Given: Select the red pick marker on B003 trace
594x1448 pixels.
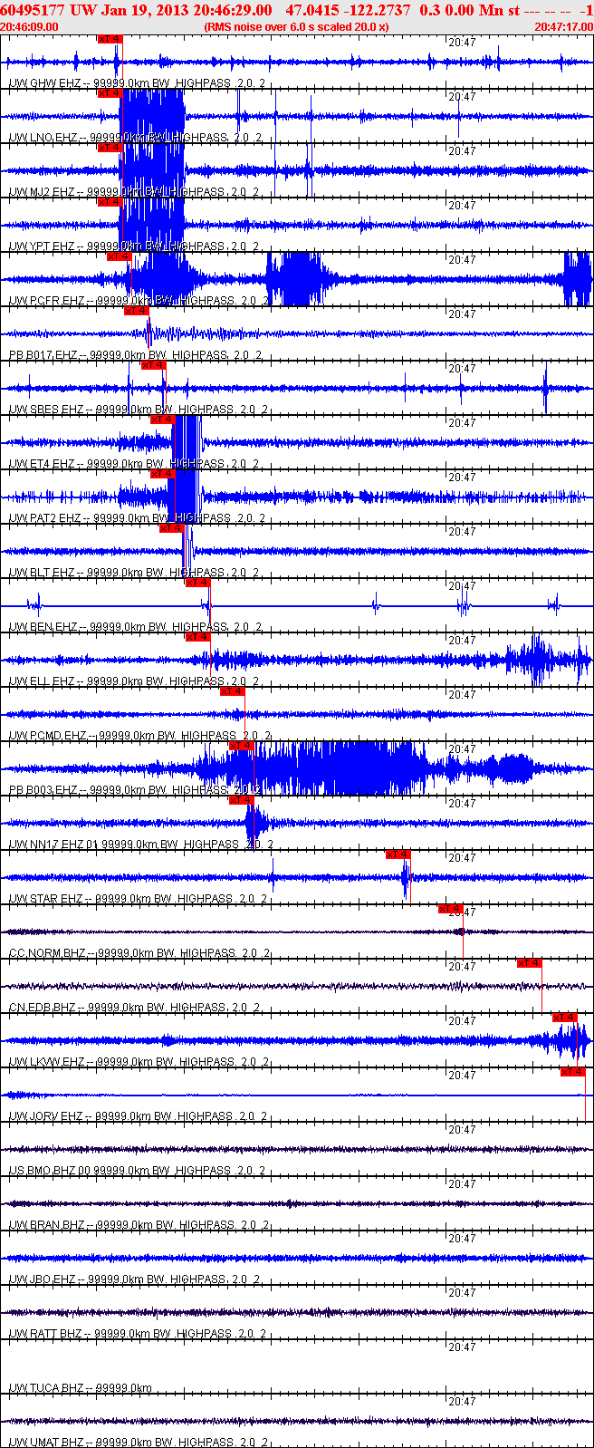Looking at the screenshot, I should [241, 746].
